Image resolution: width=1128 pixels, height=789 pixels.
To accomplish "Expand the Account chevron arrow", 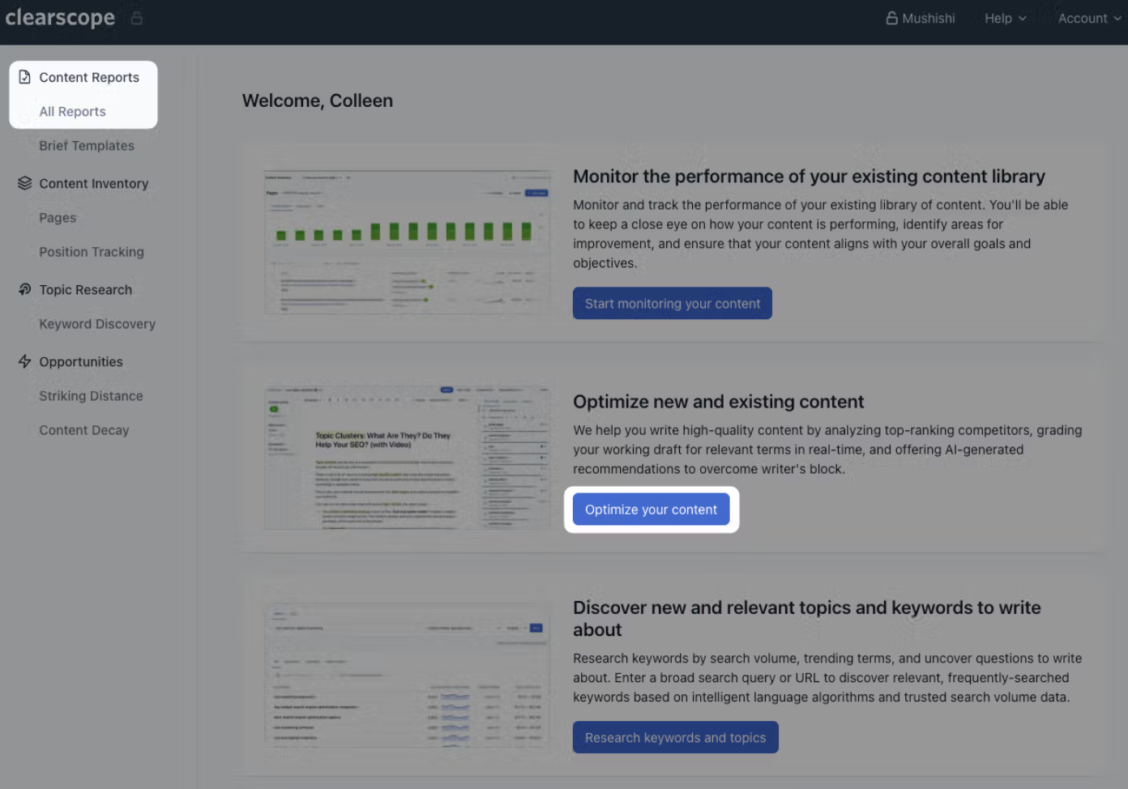I will pyautogui.click(x=1117, y=18).
